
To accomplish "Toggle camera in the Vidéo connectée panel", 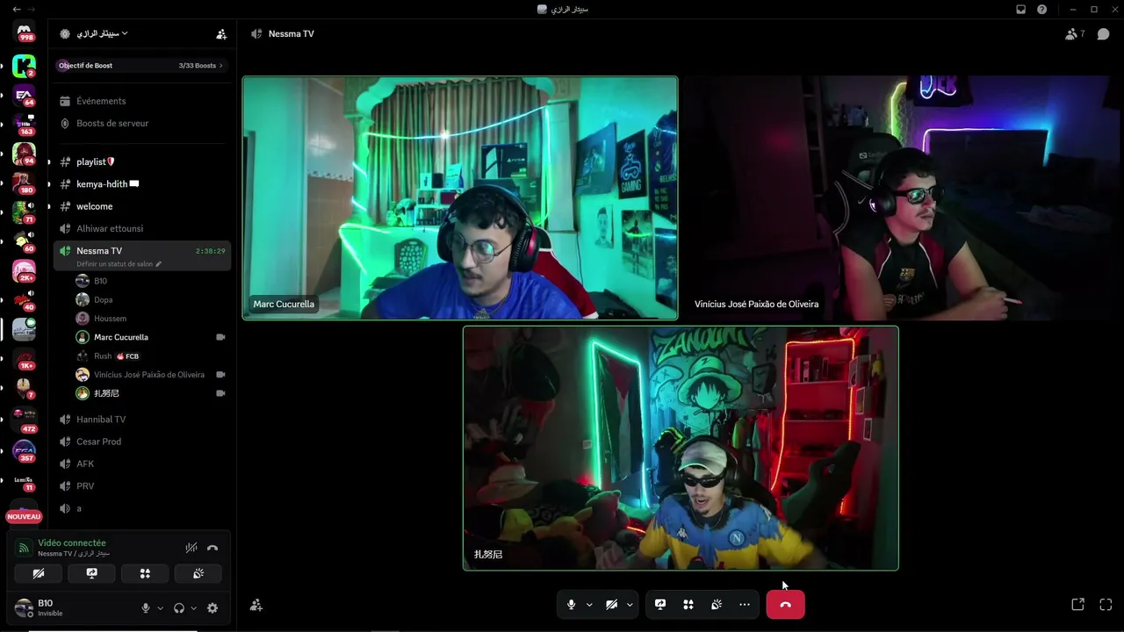I will point(39,573).
